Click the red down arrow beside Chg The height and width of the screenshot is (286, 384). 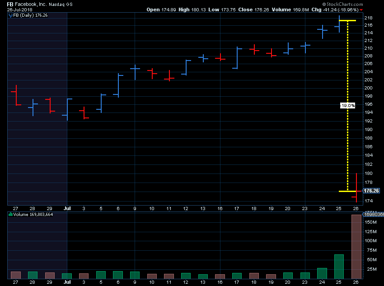pos(361,10)
